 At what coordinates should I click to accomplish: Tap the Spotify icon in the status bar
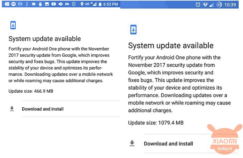pyautogui.click(x=13, y=4)
